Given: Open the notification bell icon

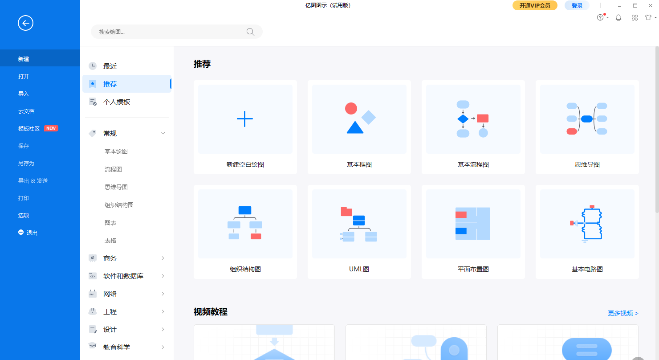Looking at the screenshot, I should point(618,17).
